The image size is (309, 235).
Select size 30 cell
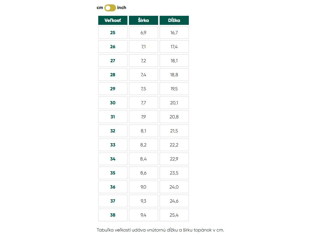tap(113, 103)
